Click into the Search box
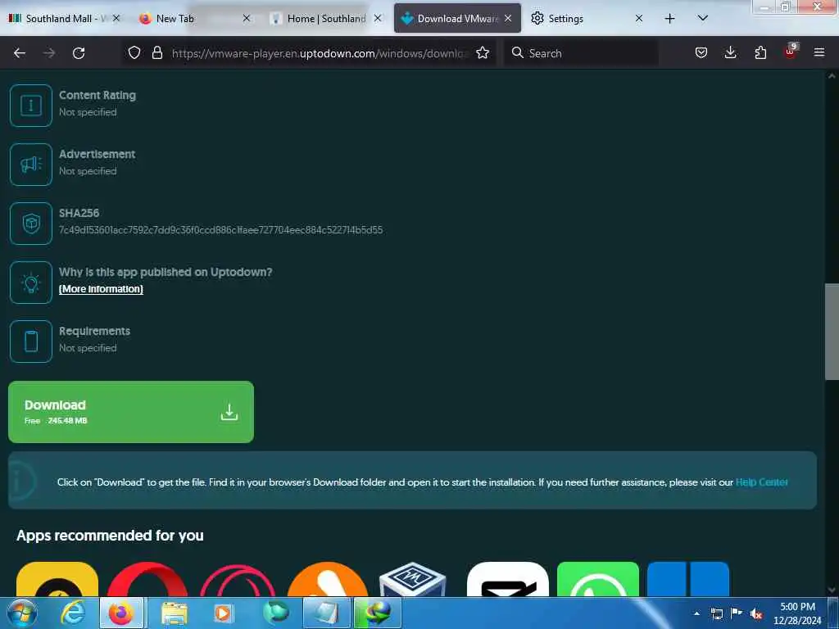The image size is (839, 629). click(581, 53)
